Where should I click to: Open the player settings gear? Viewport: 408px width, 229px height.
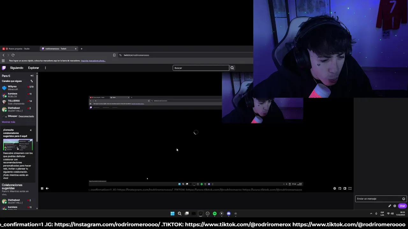[x=335, y=188]
